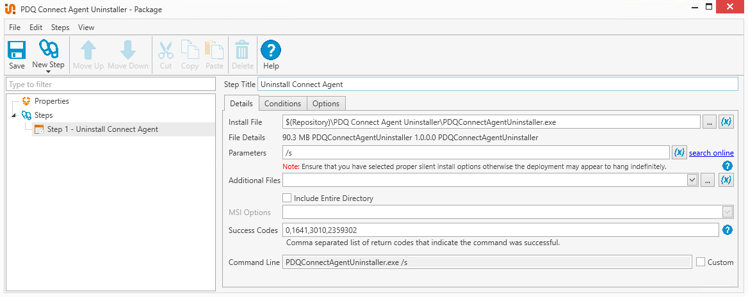
Task: Toggle the Custom command line checkbox
Action: pyautogui.click(x=701, y=262)
